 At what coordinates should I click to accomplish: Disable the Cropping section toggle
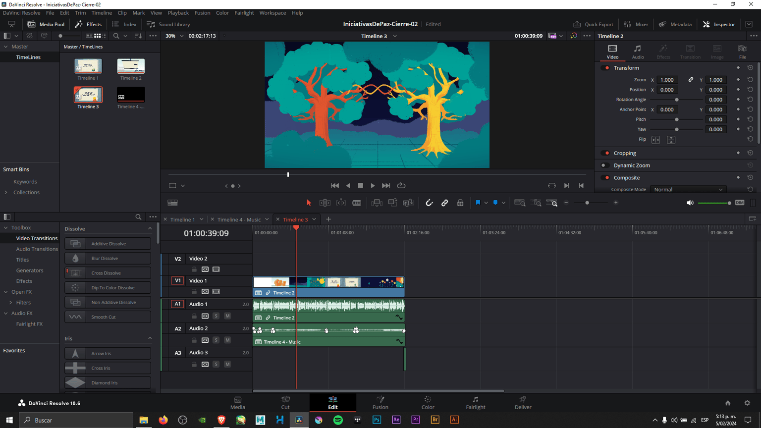coord(605,153)
